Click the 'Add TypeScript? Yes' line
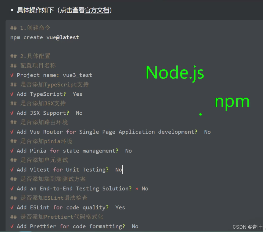This screenshot has height=232, width=269. 46,94
